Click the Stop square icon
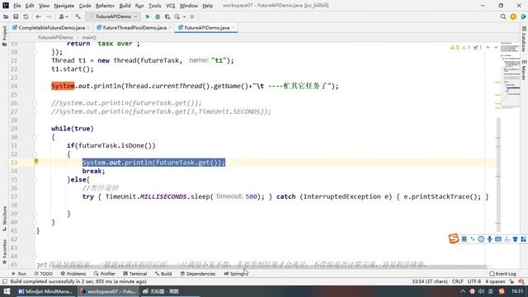The image size is (528, 297). point(192,16)
